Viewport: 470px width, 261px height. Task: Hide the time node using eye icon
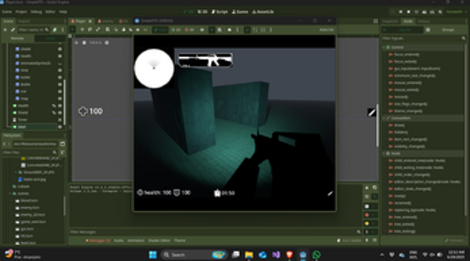(x=60, y=70)
